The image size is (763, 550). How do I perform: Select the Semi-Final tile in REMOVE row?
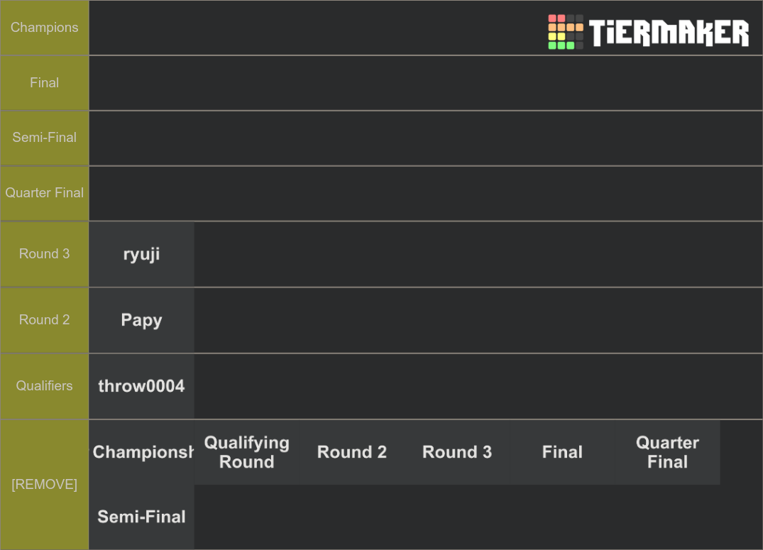(x=142, y=517)
